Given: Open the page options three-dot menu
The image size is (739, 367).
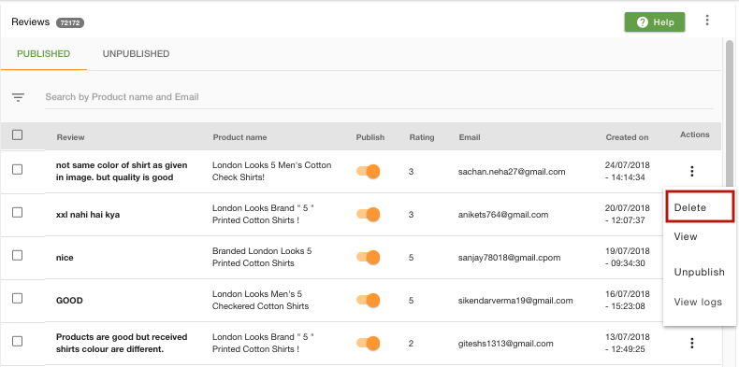Looking at the screenshot, I should pos(707,21).
